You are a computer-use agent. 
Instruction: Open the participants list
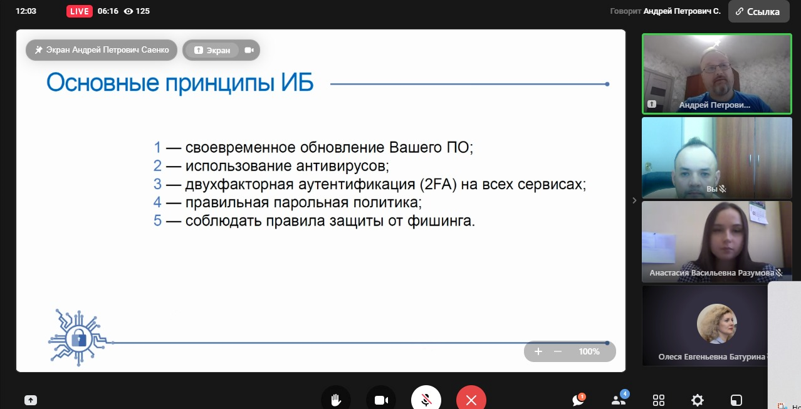(619, 400)
